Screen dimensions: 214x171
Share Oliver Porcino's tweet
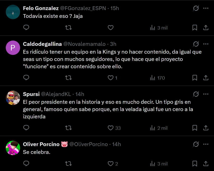coord(206,164)
